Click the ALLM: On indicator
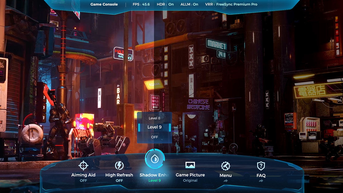This screenshot has height=193, width=343. pos(189,5)
